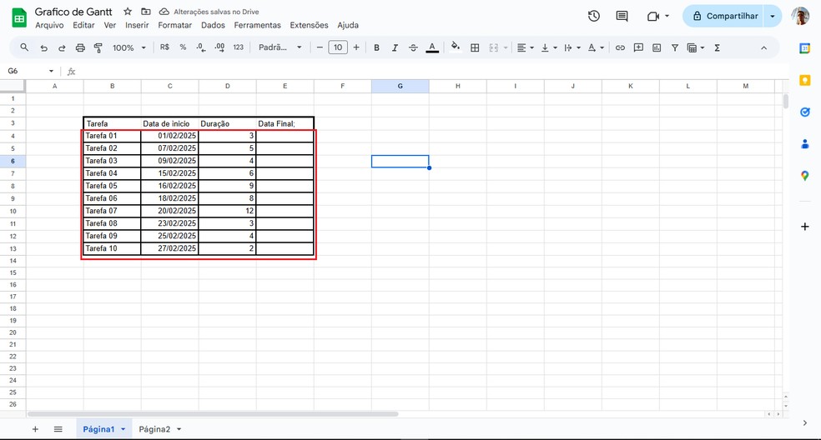Format as percent
The width and height of the screenshot is (821, 440).
pyautogui.click(x=183, y=47)
